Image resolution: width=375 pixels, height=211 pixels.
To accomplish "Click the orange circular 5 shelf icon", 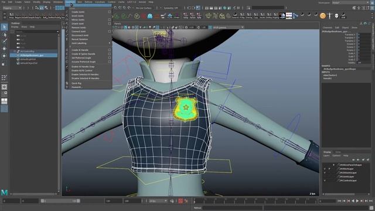I will click(x=323, y=16).
